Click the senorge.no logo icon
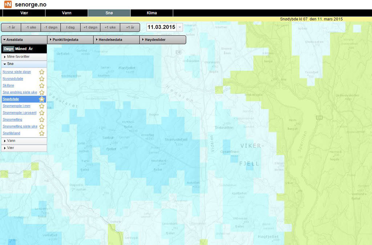 8,4
